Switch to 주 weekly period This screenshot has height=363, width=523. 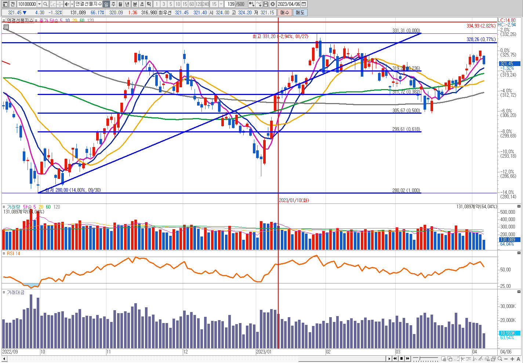113,4
